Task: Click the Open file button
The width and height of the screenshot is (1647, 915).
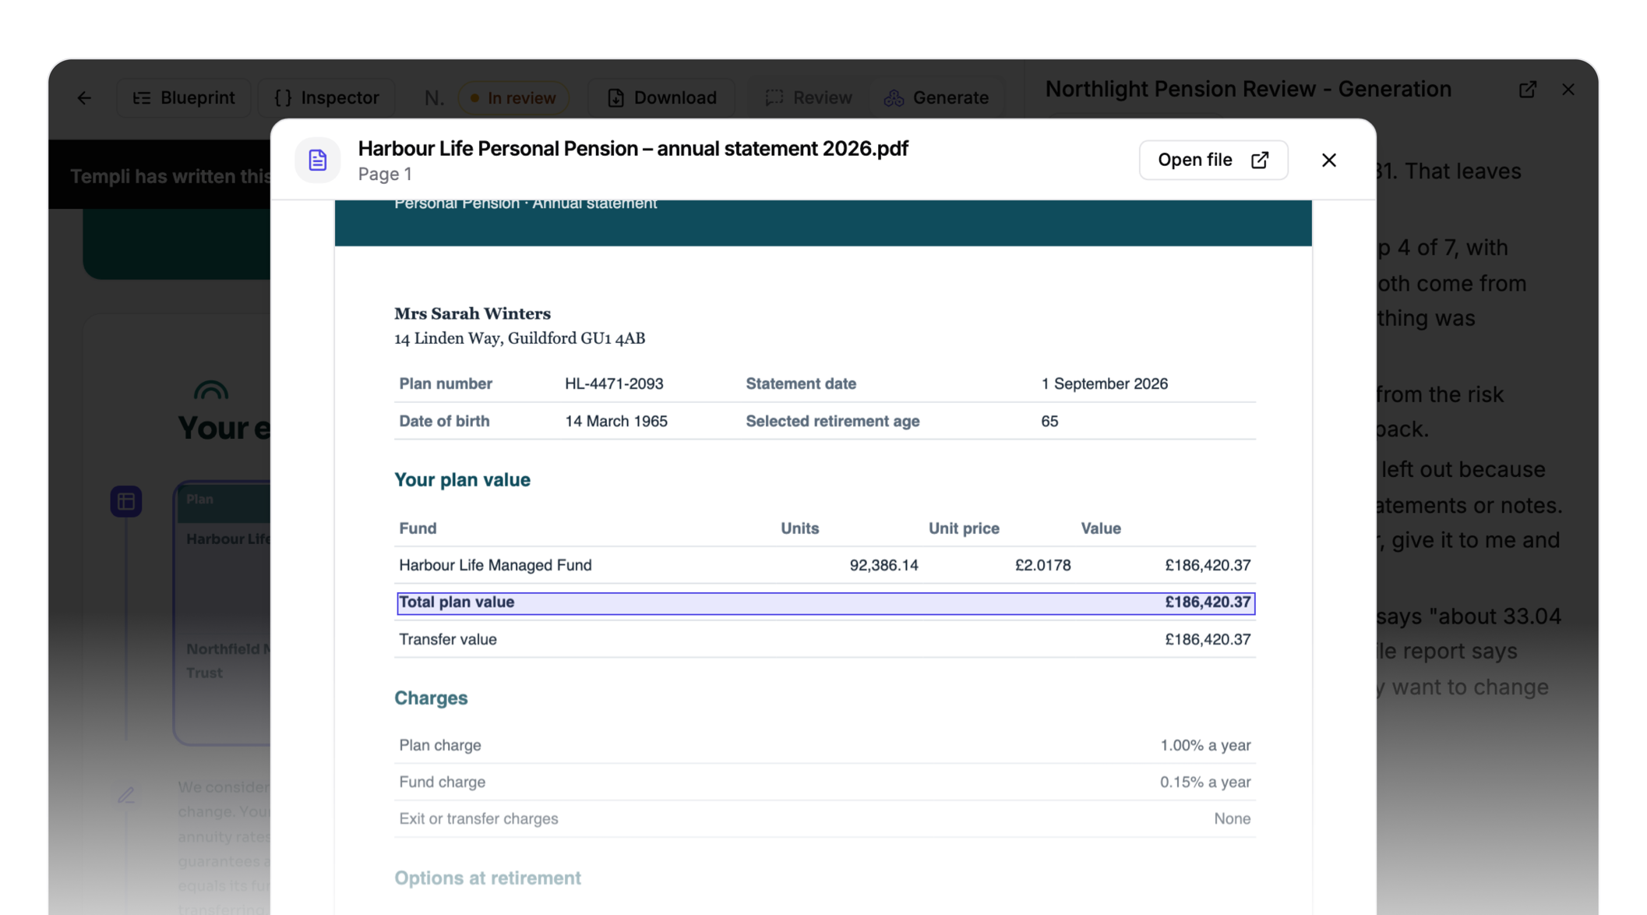Action: point(1213,161)
